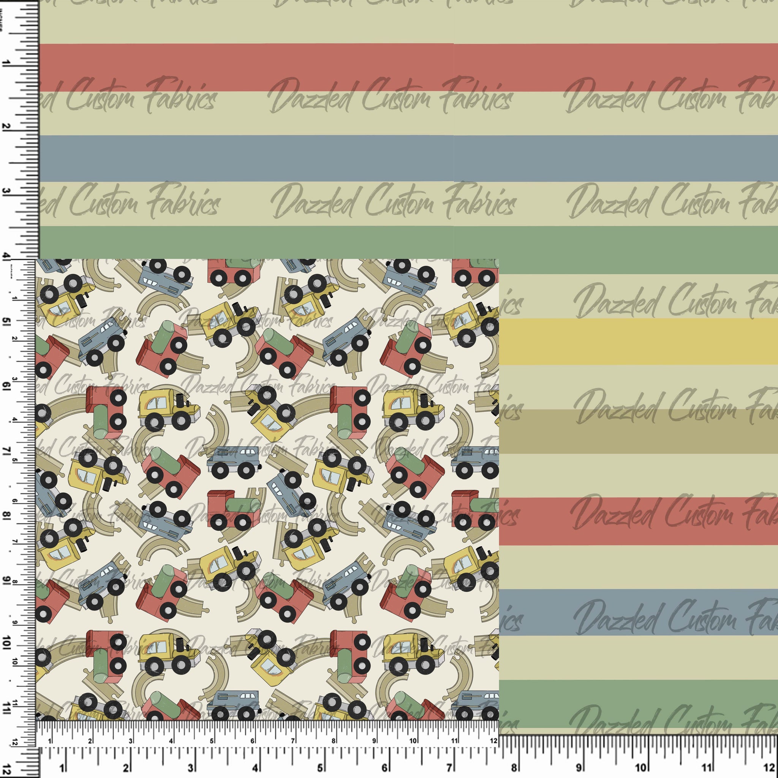The height and width of the screenshot is (778, 778).
Task: Click number 12 on the inner bottom ruler
Action: tap(494, 741)
